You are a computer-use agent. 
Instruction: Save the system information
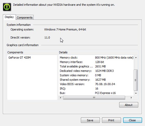tap(90, 120)
